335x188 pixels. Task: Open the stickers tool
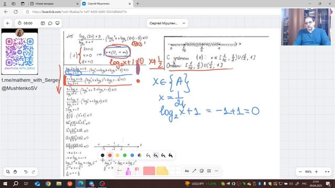[x=202, y=171]
